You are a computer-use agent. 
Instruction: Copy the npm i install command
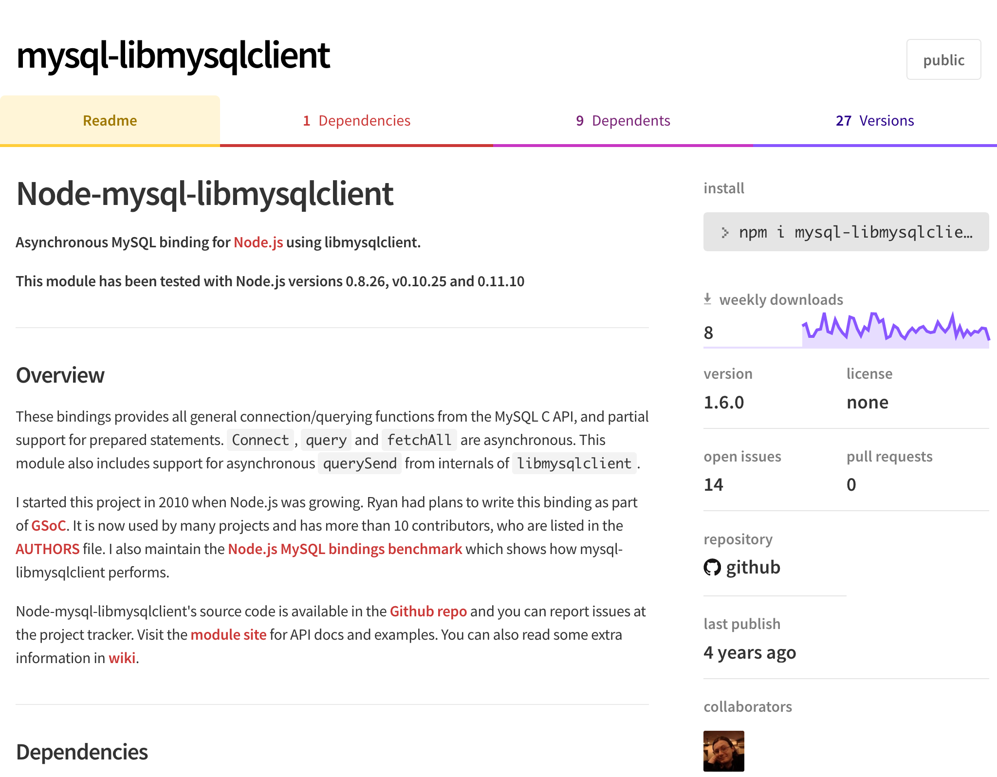(x=846, y=232)
